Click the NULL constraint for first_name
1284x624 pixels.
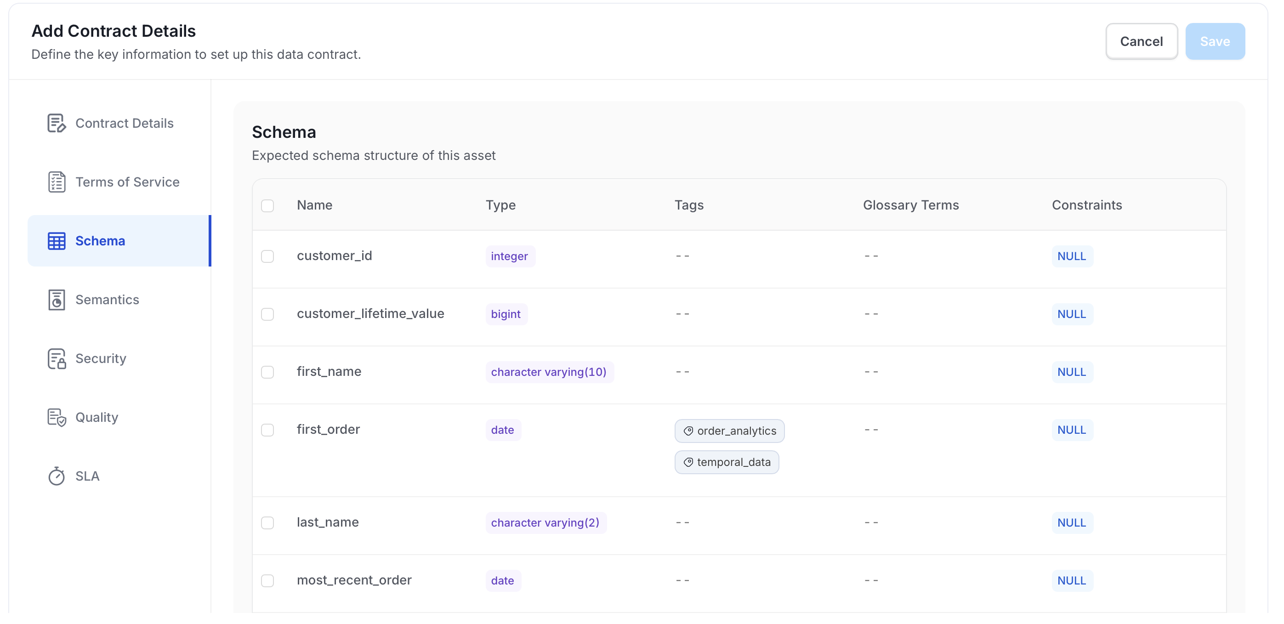coord(1072,372)
